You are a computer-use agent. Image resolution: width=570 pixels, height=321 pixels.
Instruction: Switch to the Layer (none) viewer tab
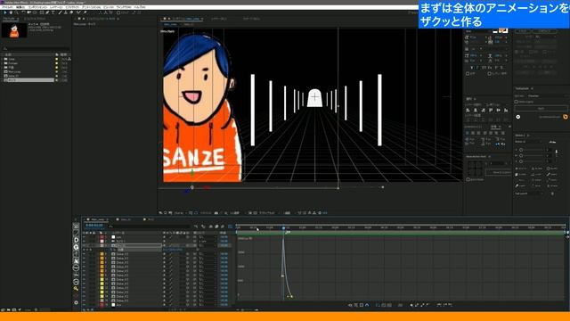pyautogui.click(x=219, y=19)
